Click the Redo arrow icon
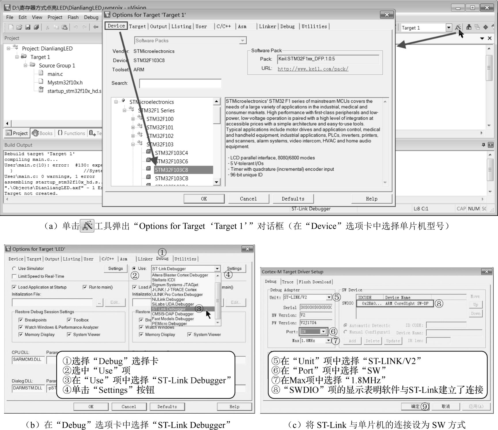Screen dimensions: 498x430 click(85, 27)
